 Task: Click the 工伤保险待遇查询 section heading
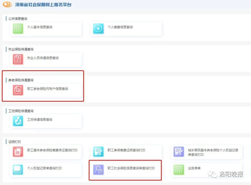tap(21, 111)
